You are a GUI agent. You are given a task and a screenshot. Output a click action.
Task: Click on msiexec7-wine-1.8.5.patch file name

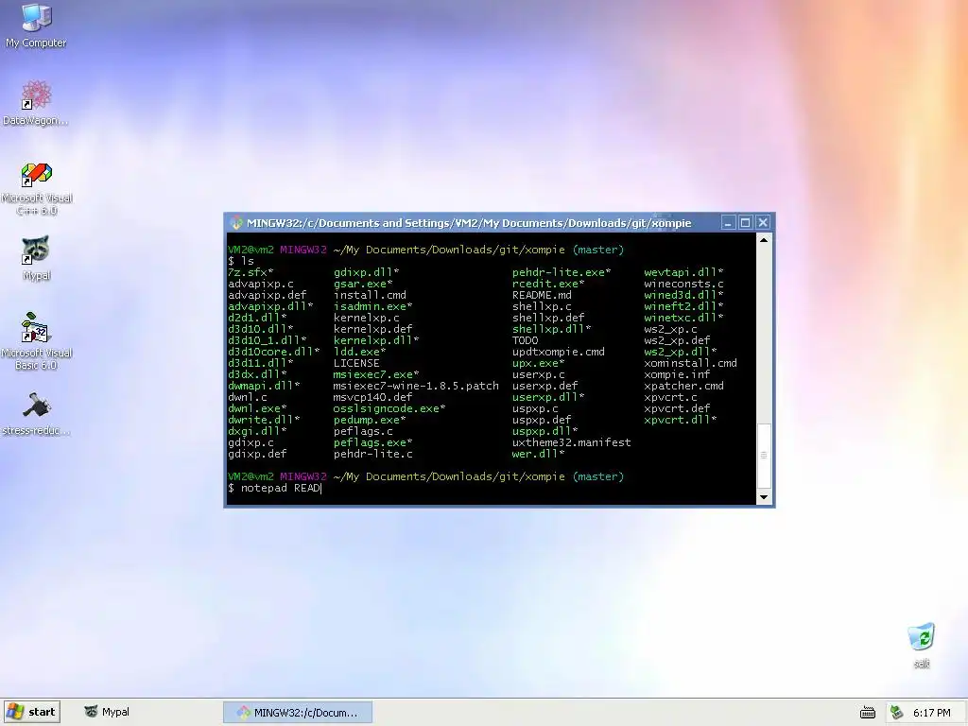click(416, 386)
